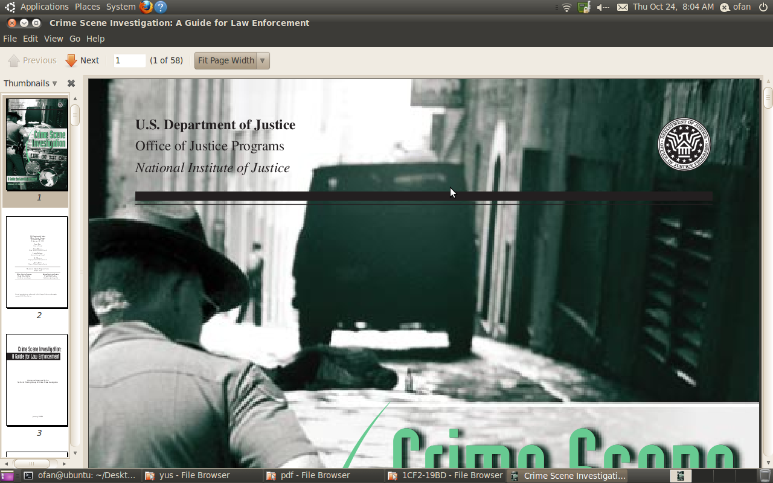Open the Fit Page Width zoom dropdown

[x=232, y=60]
